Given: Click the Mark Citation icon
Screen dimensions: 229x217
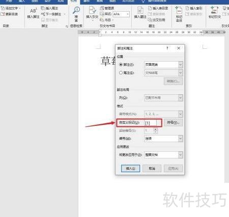Looking at the screenshot, I should [x=214, y=10].
